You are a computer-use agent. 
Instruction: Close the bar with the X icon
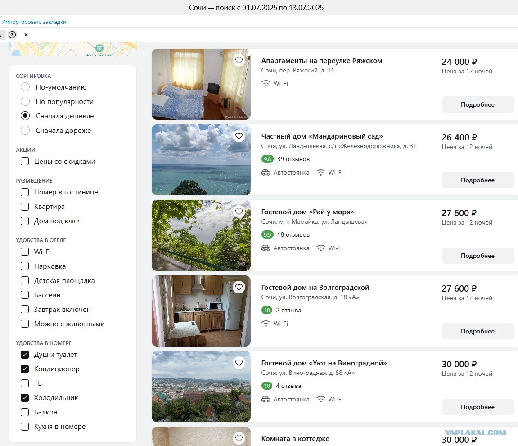26,34
